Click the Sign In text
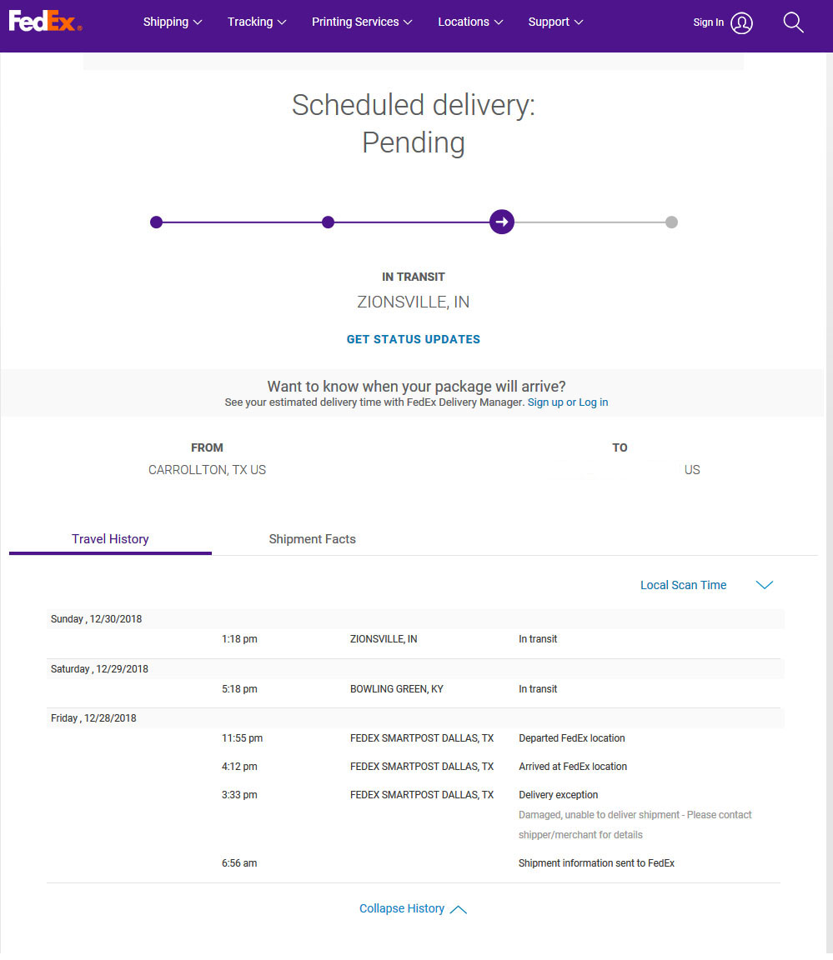This screenshot has width=833, height=960. (708, 22)
